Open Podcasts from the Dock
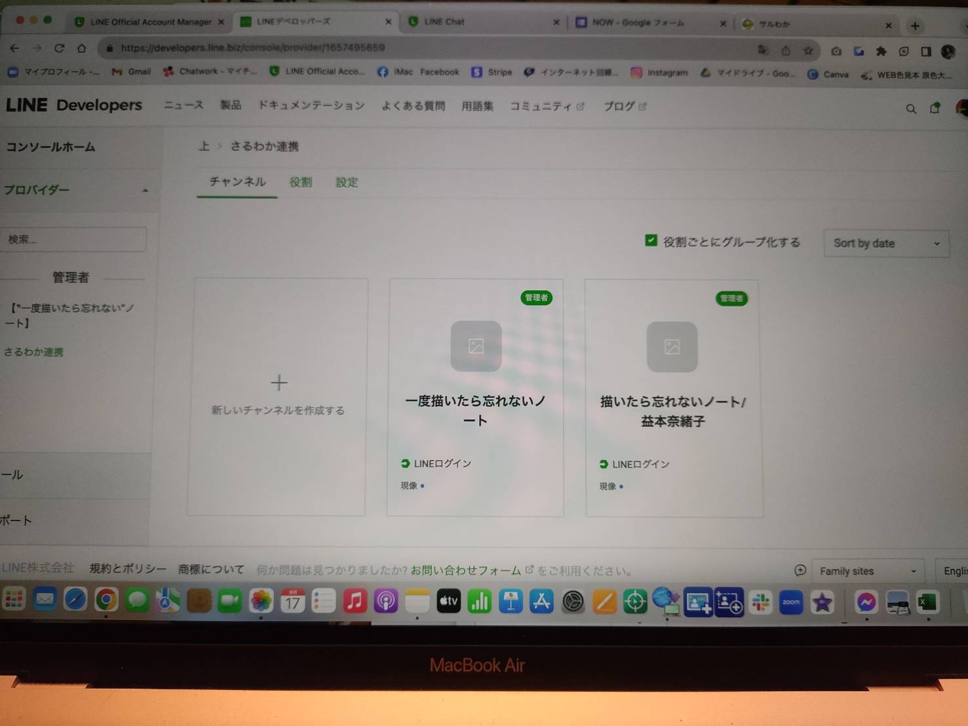The image size is (968, 726). [385, 601]
